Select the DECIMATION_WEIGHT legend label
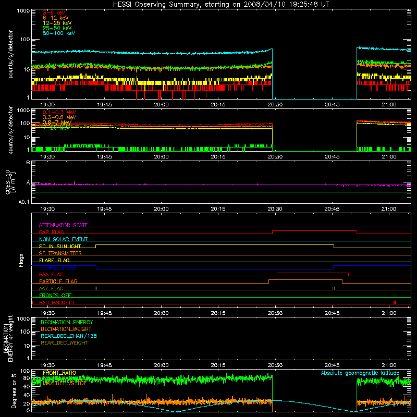 66,329
